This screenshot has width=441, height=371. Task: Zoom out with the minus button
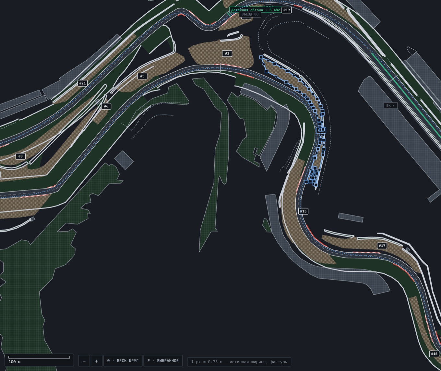tap(84, 361)
